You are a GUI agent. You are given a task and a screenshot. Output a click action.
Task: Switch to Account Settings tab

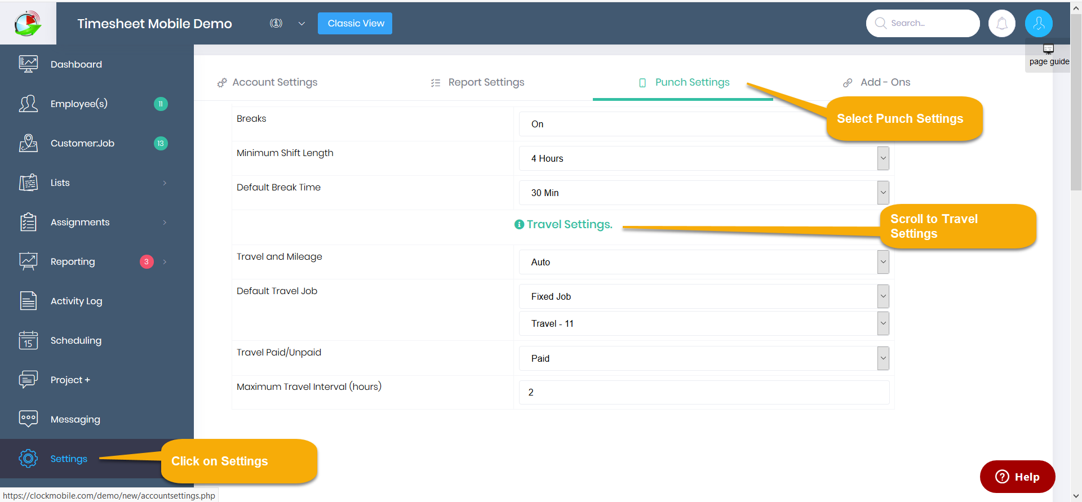pyautogui.click(x=267, y=82)
